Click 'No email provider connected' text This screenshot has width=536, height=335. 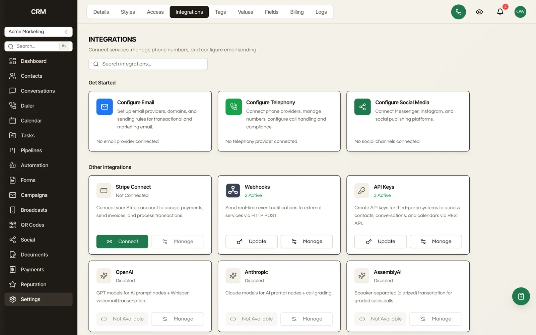(128, 141)
